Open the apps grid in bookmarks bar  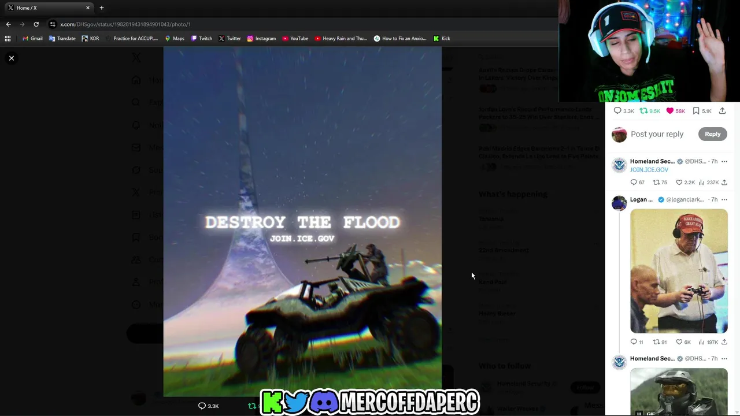(x=8, y=38)
